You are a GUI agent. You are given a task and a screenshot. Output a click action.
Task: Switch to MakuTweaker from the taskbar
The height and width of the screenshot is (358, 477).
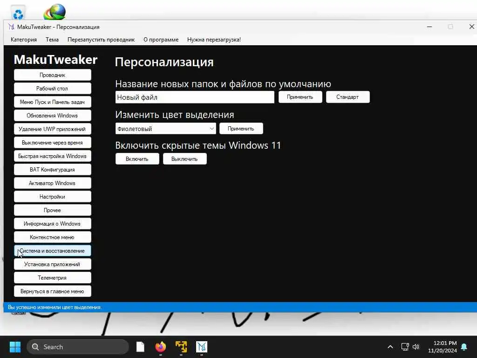pos(201,347)
